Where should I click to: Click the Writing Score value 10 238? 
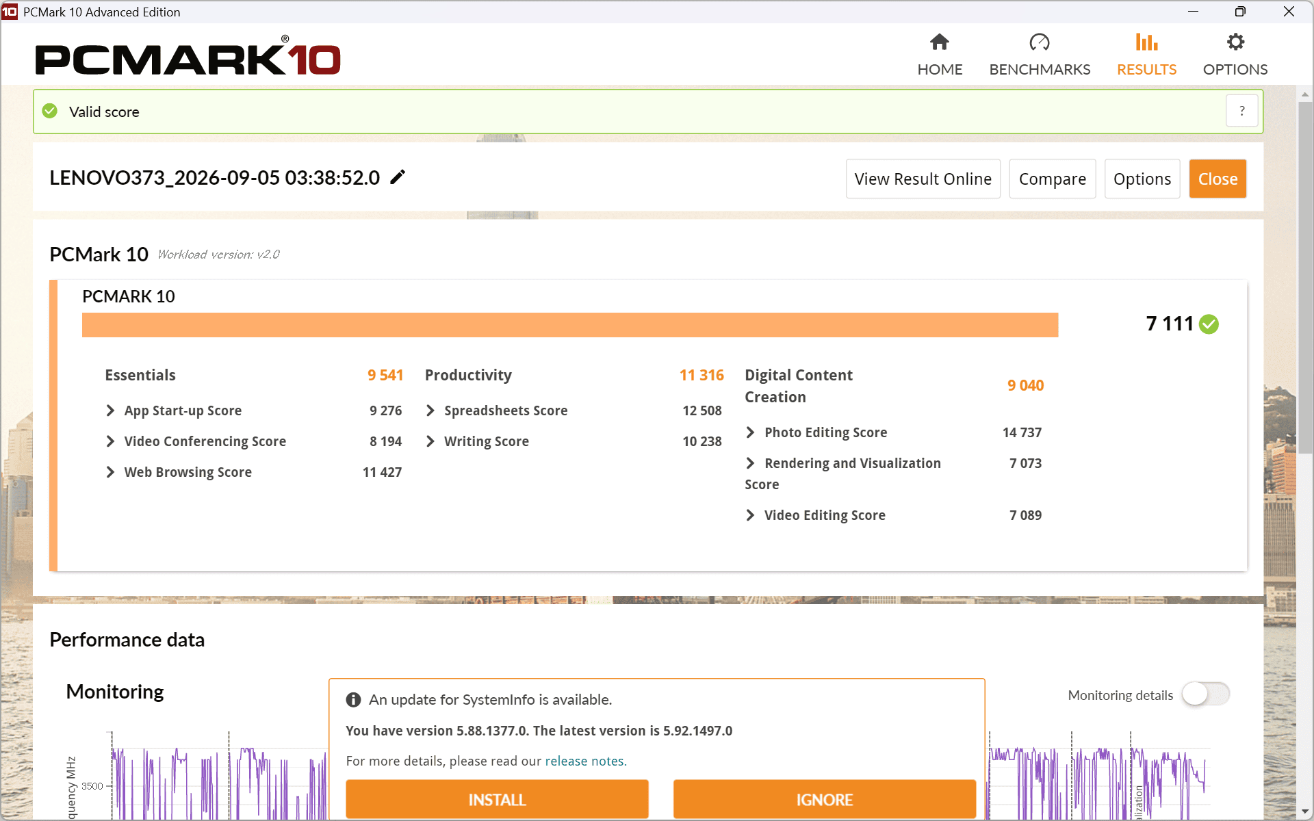[x=701, y=441]
